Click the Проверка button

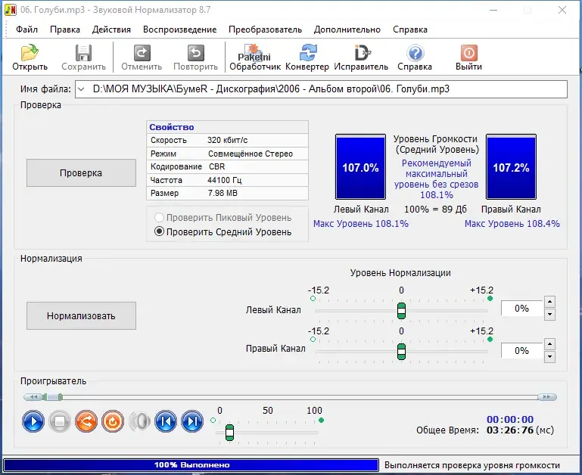coord(81,173)
